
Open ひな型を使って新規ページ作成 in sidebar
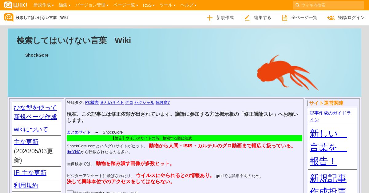coord(35,112)
